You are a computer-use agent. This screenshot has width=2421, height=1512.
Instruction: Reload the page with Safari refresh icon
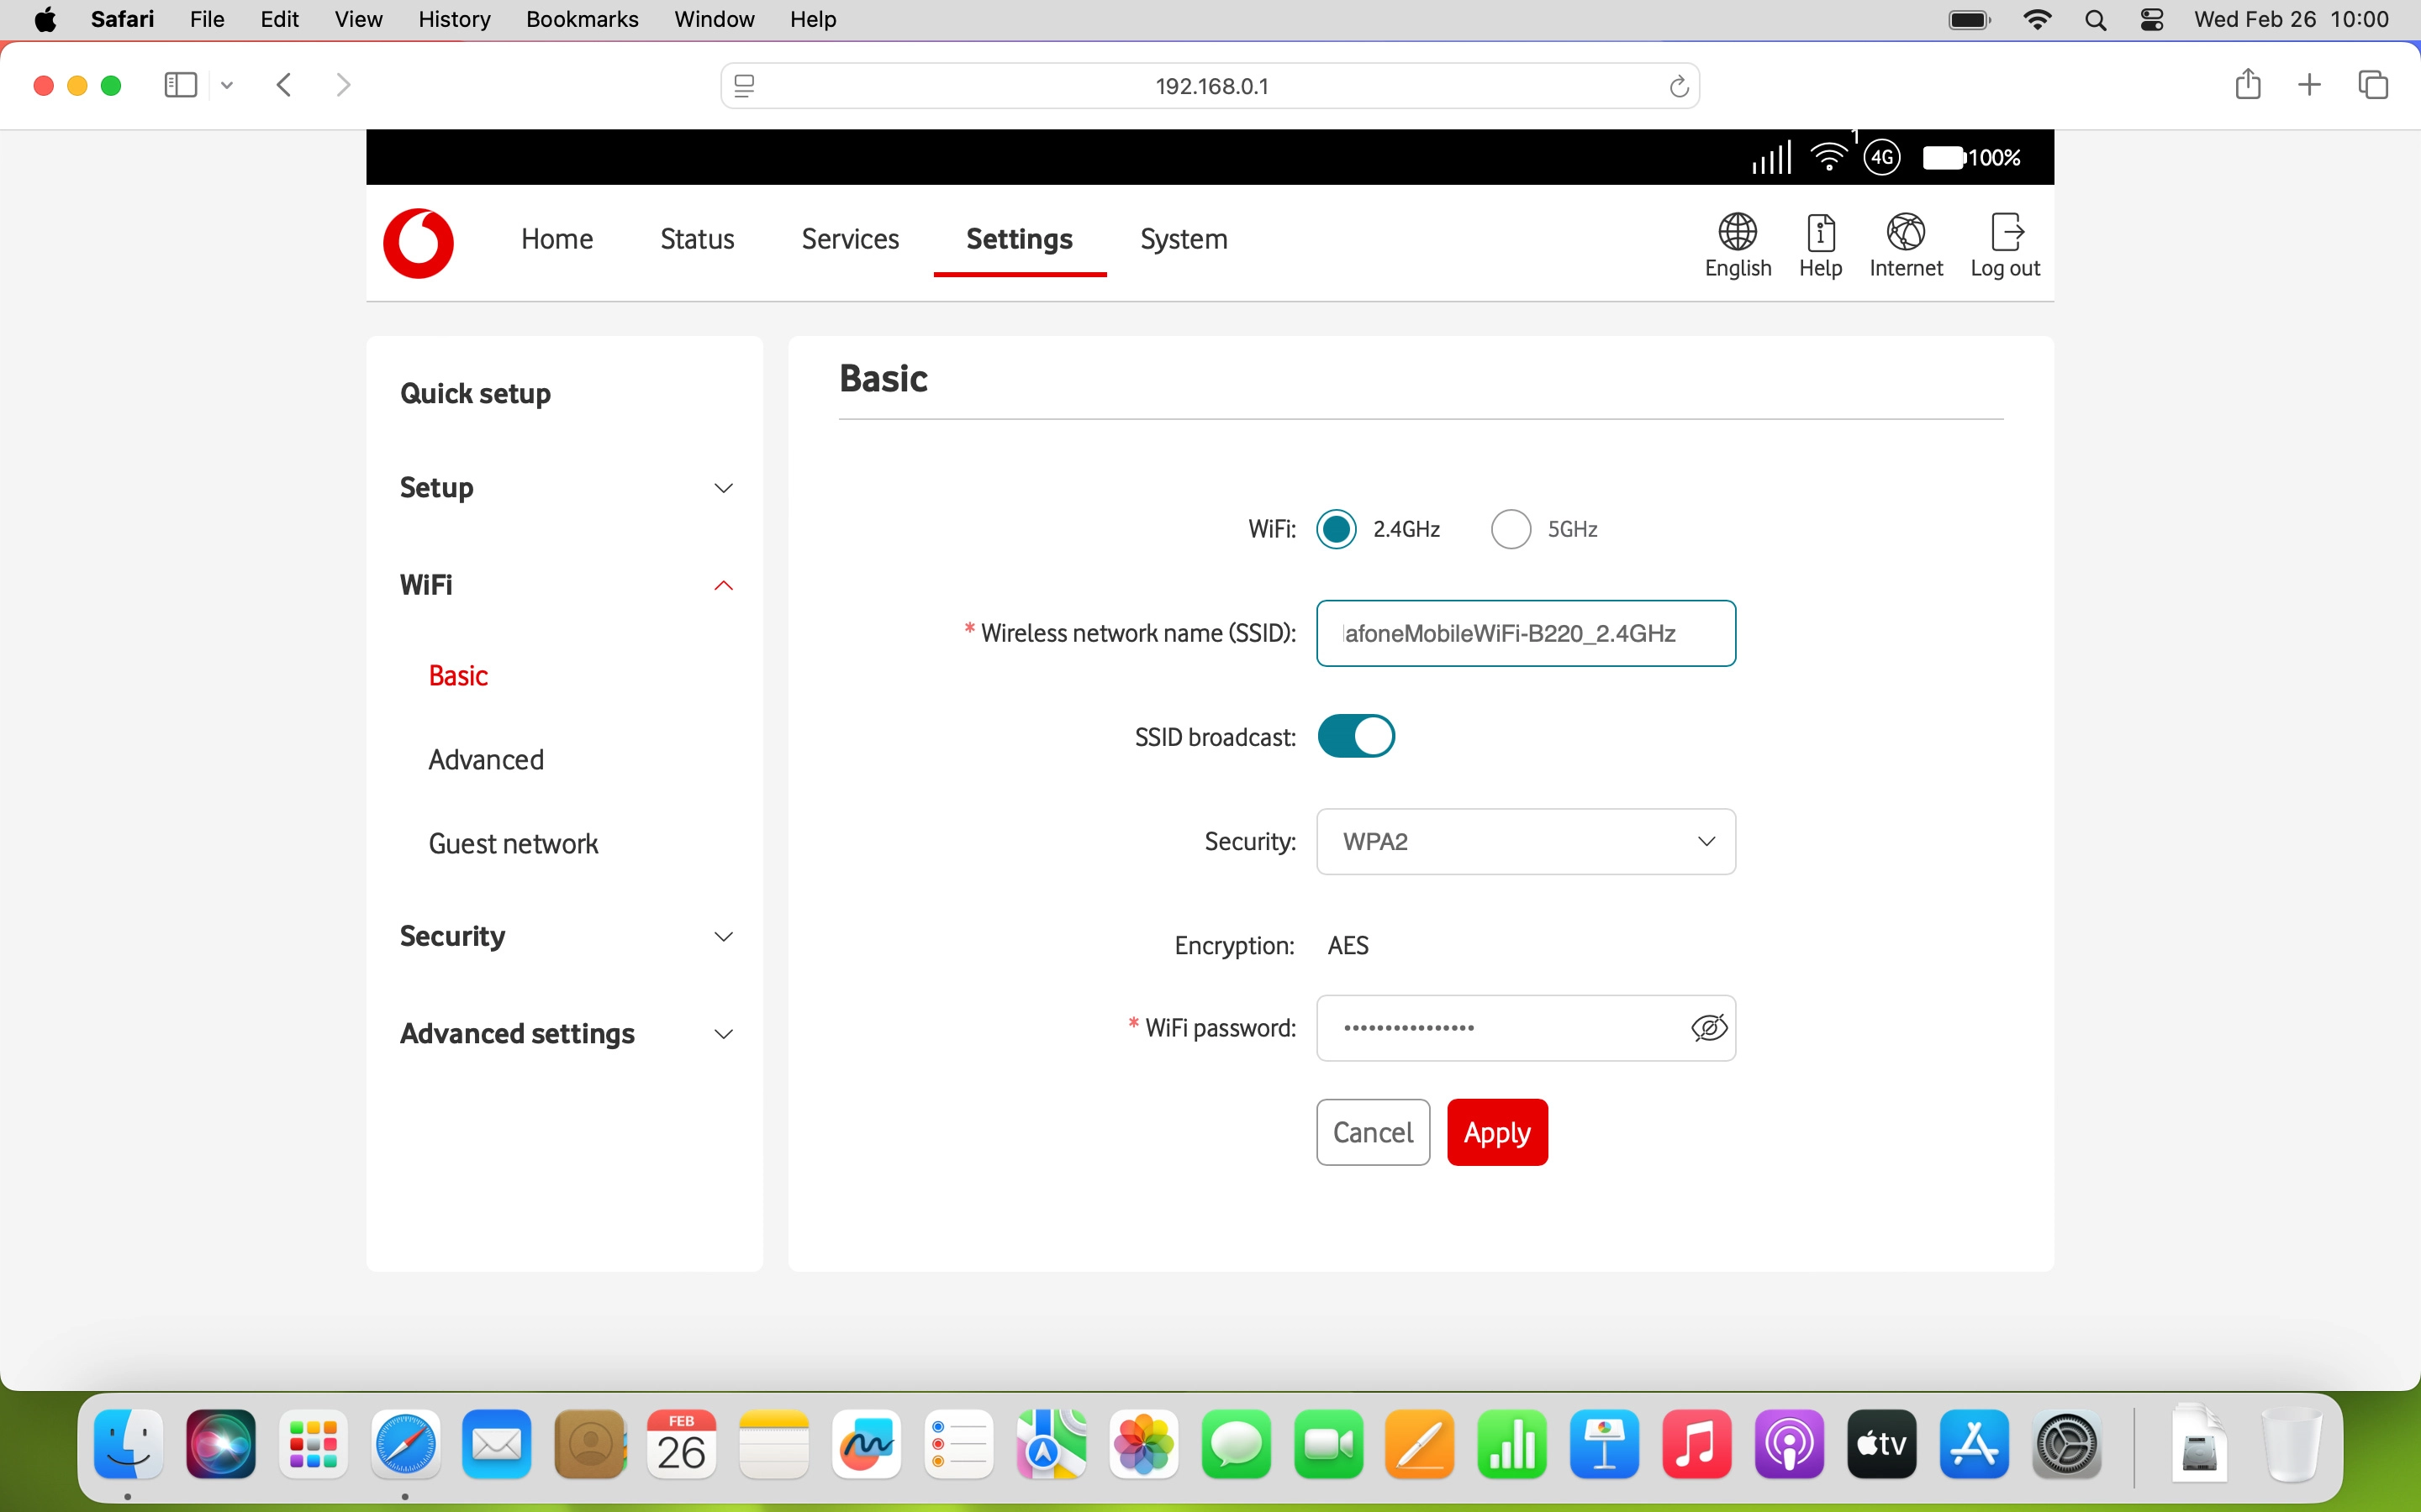tap(1679, 87)
